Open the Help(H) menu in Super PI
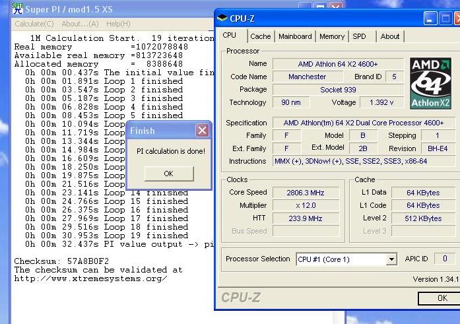 pyautogui.click(x=118, y=24)
